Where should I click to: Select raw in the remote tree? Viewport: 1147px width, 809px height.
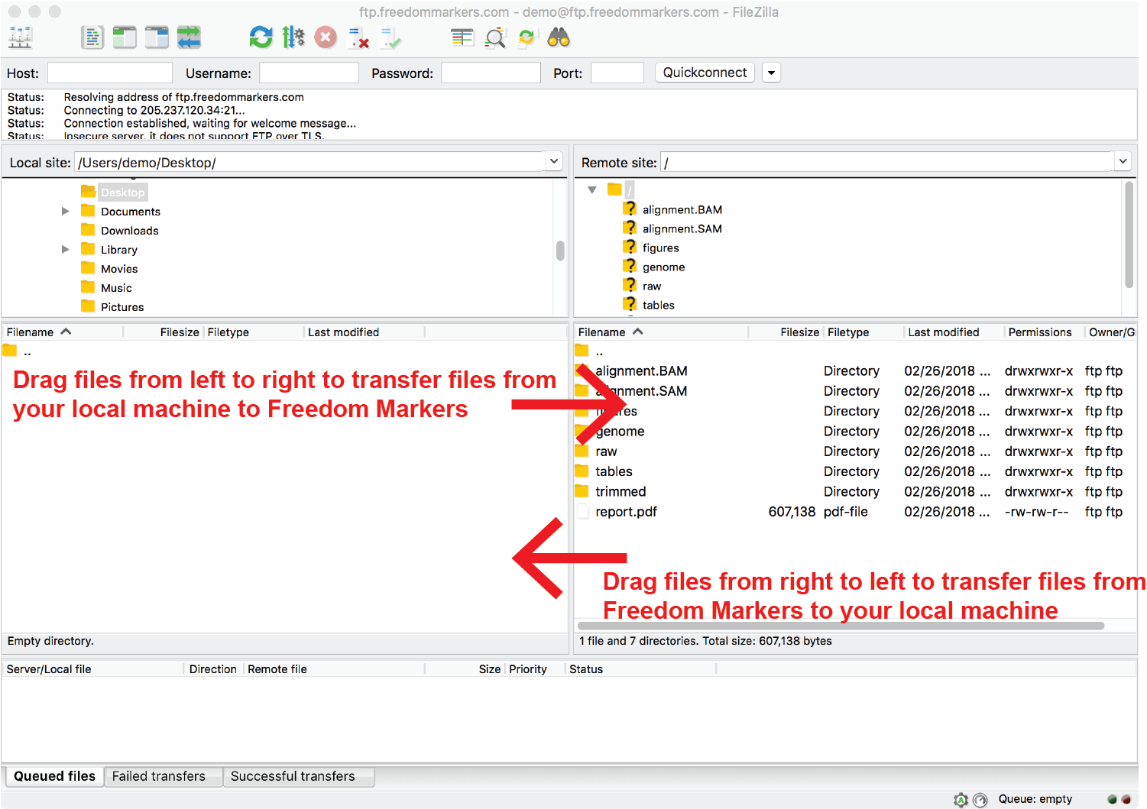[651, 286]
